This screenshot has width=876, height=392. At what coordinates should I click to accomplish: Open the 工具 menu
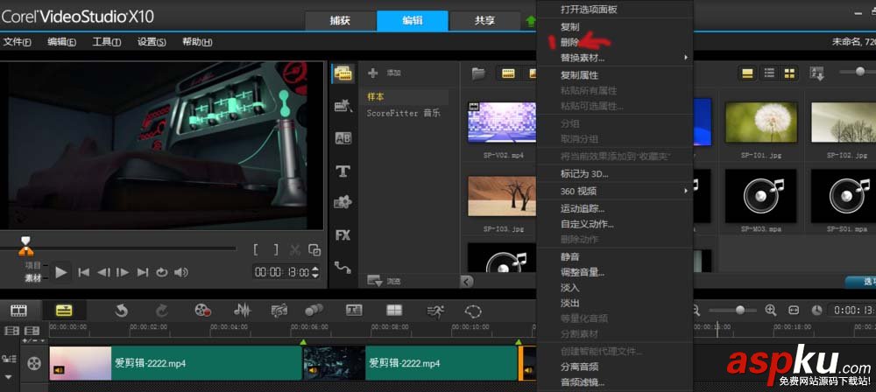coord(106,42)
